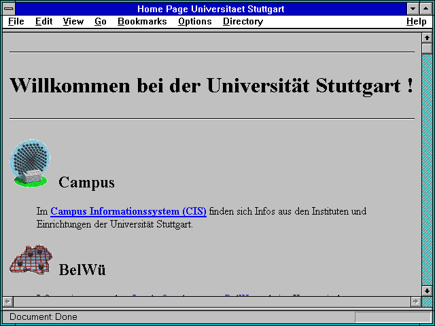
Task: Open the Edit menu
Action: pos(43,22)
